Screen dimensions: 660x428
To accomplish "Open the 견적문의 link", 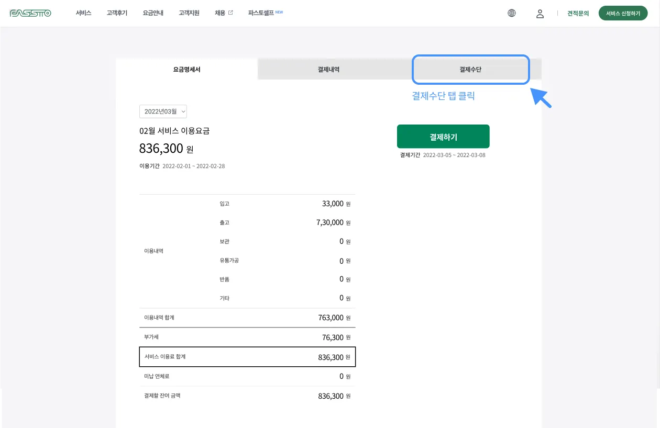I will [578, 14].
